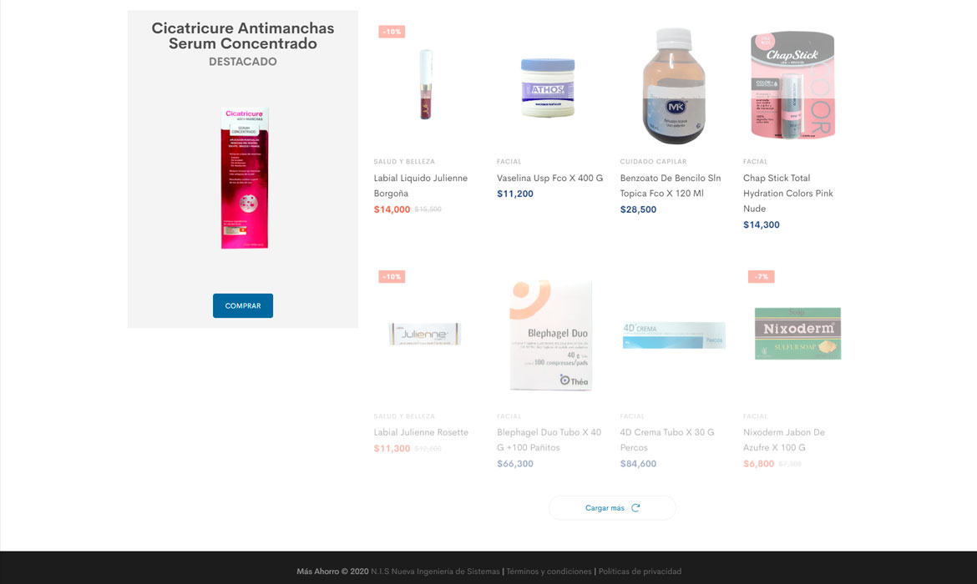
Task: Click the CUIDADO CAPILAR category label
Action: [x=653, y=161]
